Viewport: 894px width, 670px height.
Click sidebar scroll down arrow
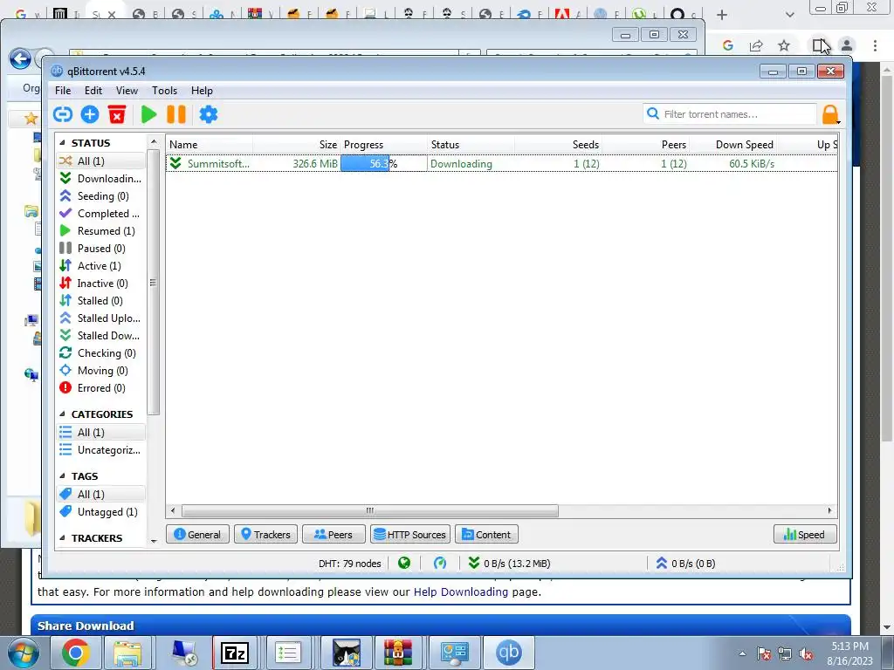(x=154, y=540)
